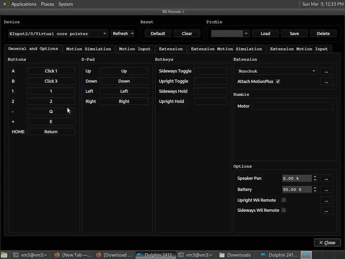Remap the HOME button set to Return
345x259 pixels.
point(51,132)
